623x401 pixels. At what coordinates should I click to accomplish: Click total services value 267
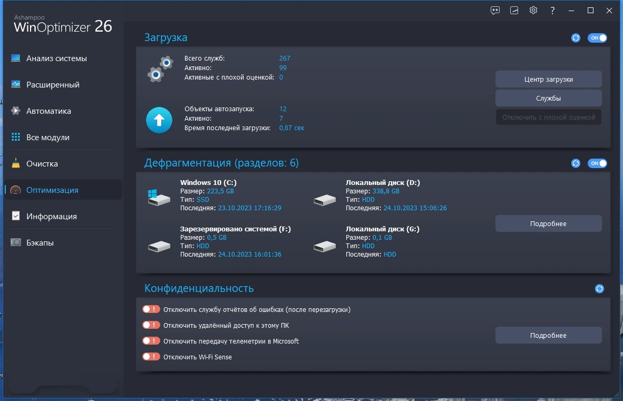tap(285, 58)
